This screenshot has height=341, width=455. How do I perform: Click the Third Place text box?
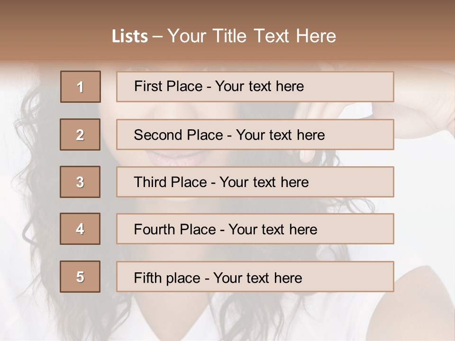(x=255, y=182)
